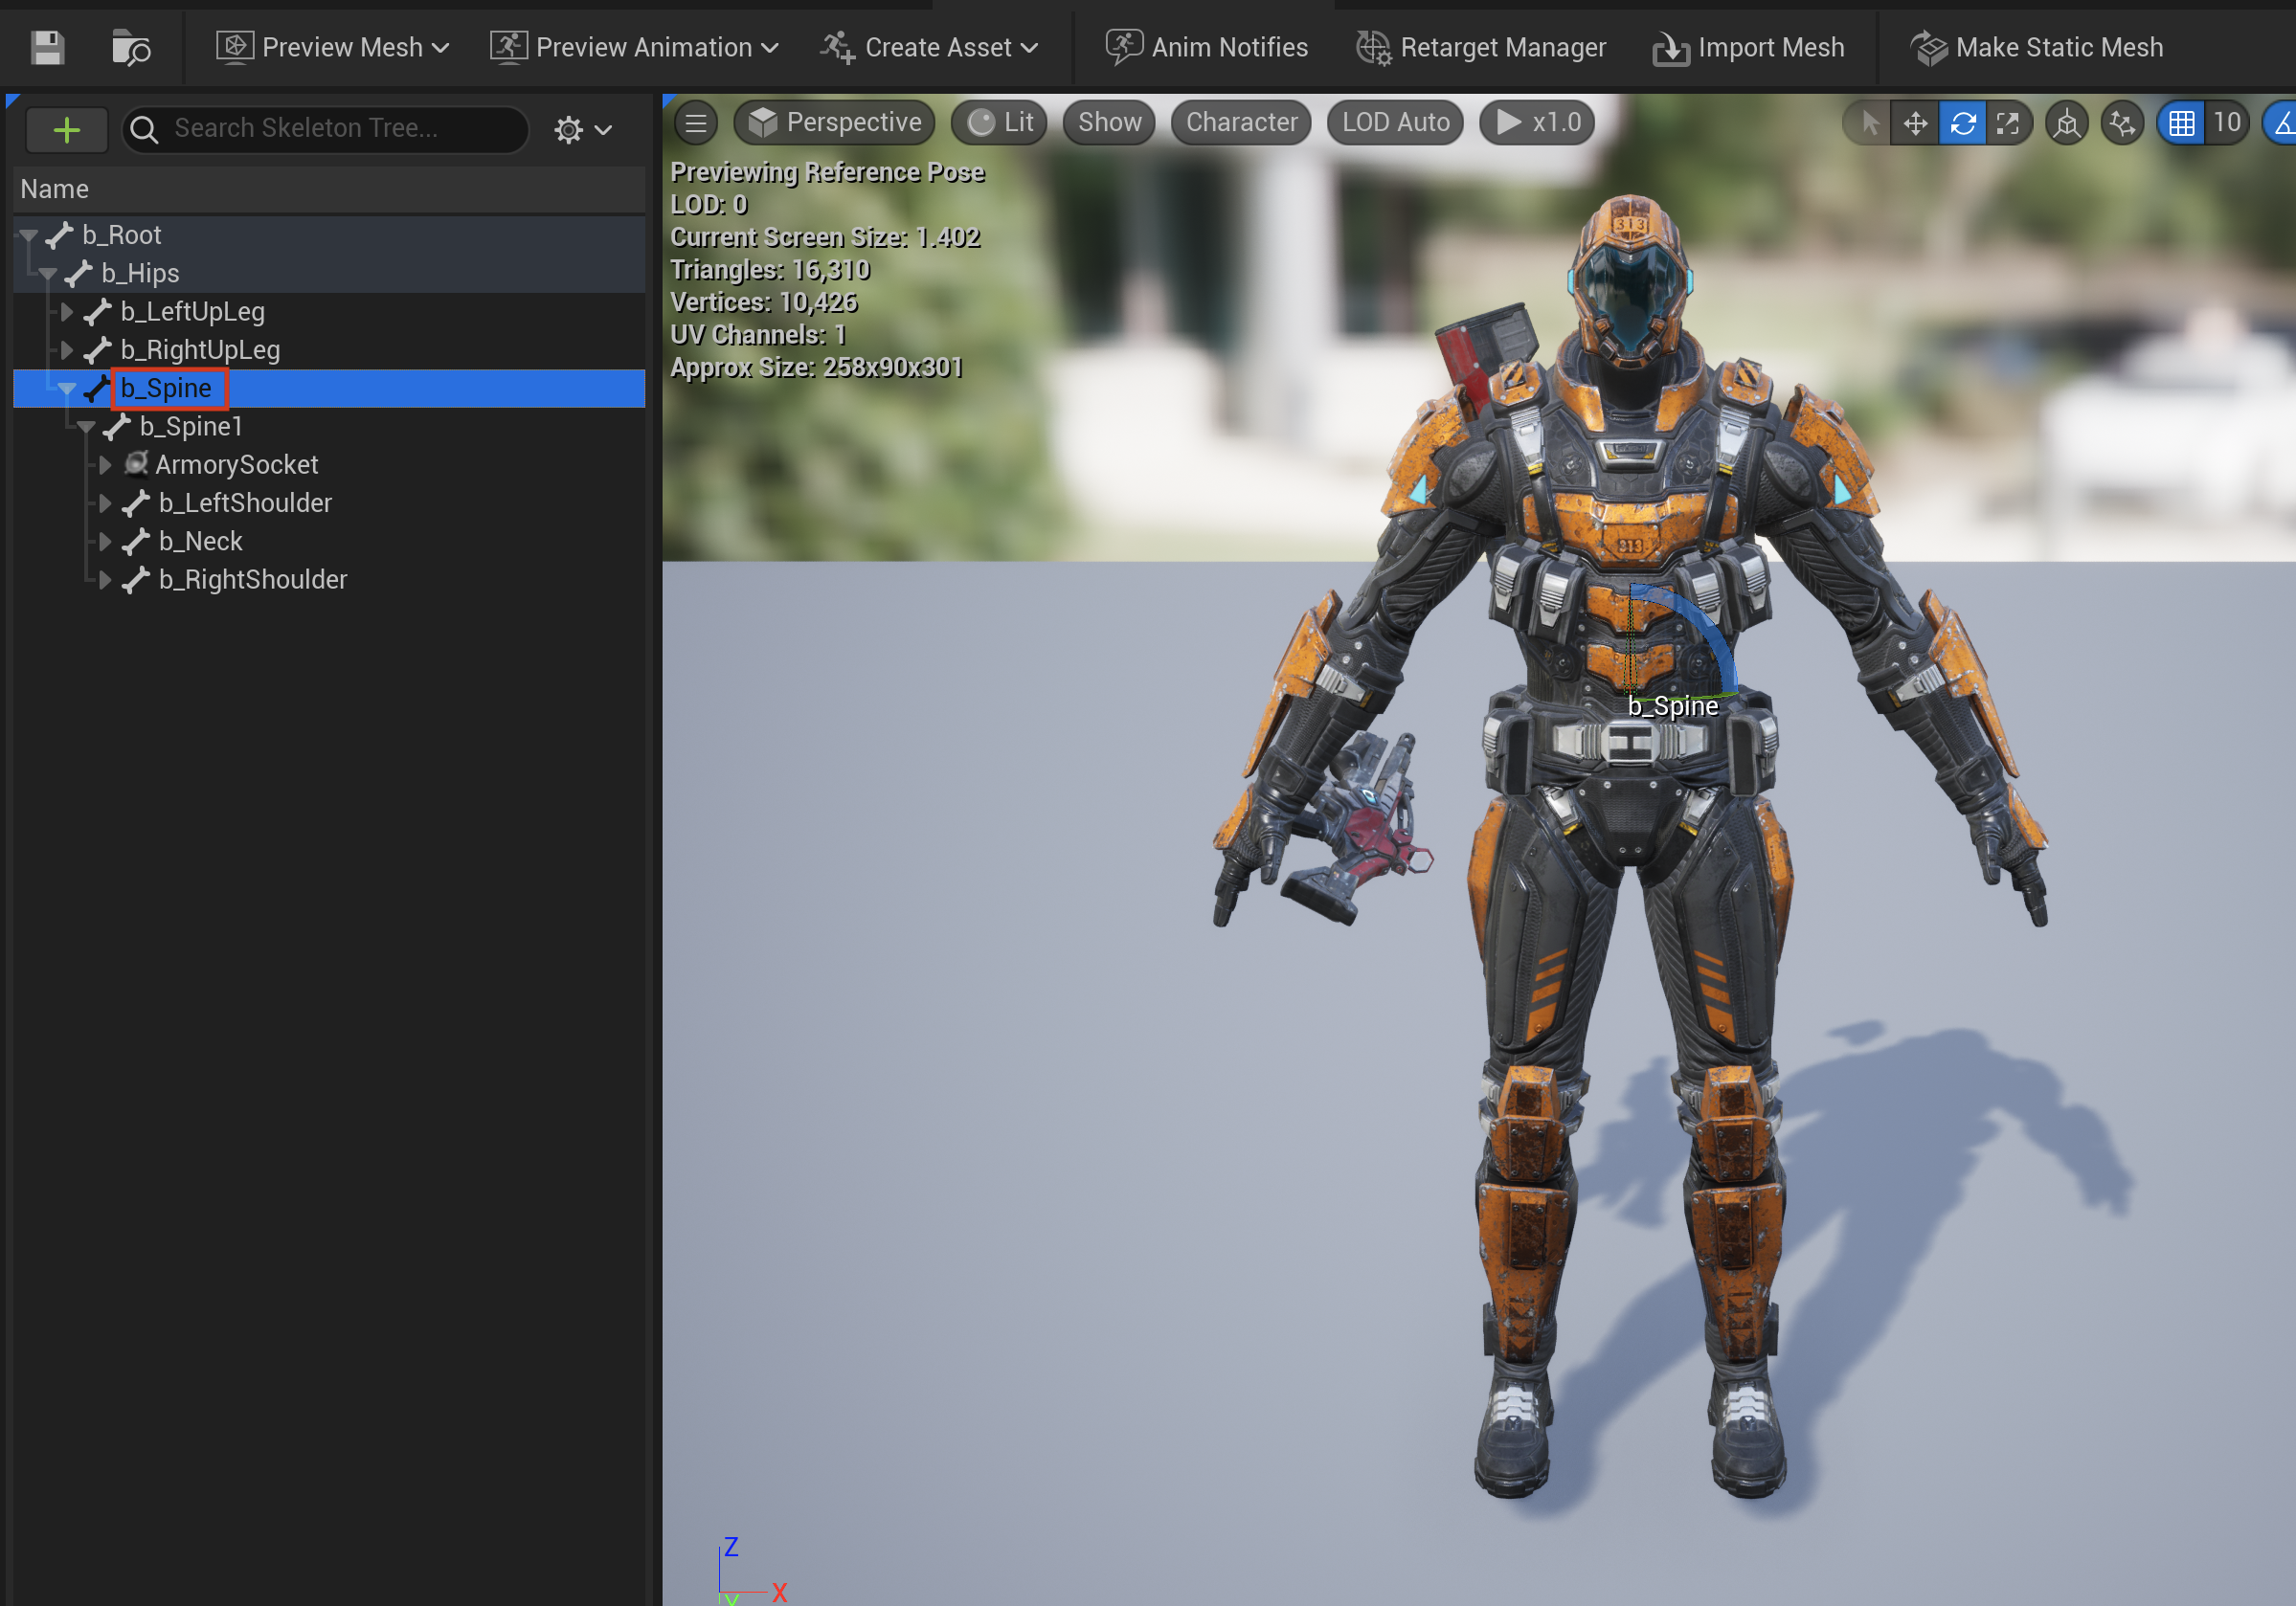
Task: Expand the ArmorySocket item
Action: (x=105, y=465)
